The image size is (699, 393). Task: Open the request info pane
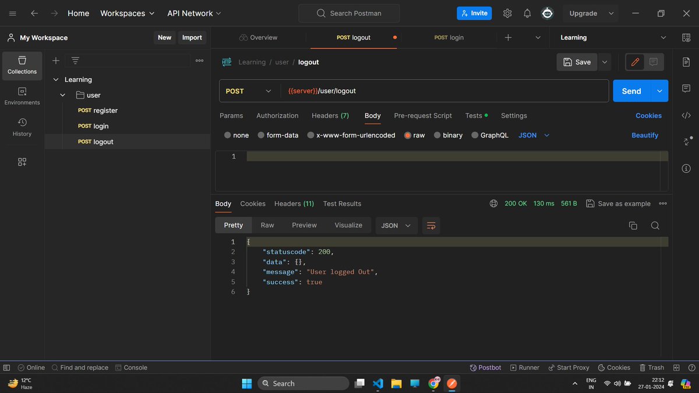[686, 168]
